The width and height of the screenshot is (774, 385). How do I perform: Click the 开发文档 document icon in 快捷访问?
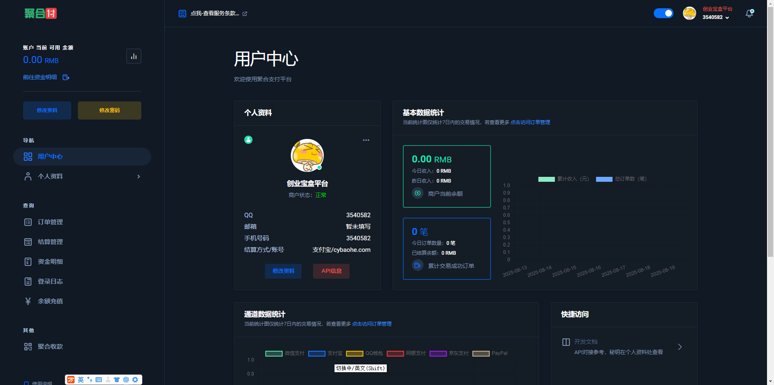coord(566,341)
